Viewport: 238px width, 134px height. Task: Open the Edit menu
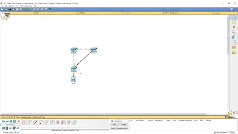(6, 6)
